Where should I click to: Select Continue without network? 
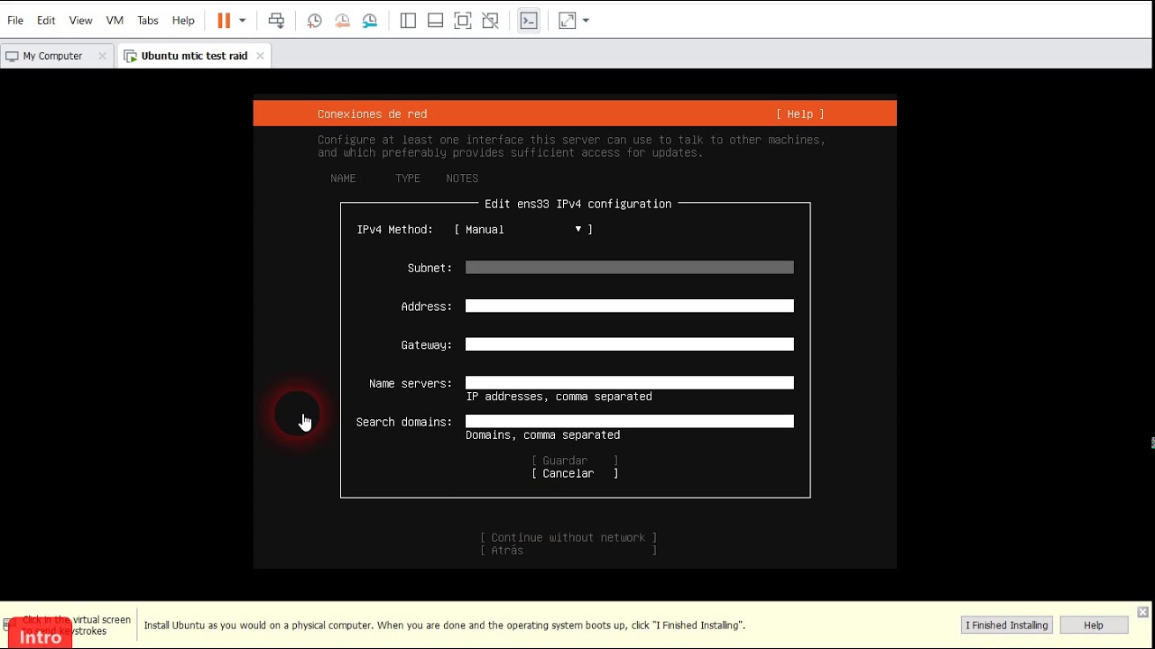click(568, 538)
